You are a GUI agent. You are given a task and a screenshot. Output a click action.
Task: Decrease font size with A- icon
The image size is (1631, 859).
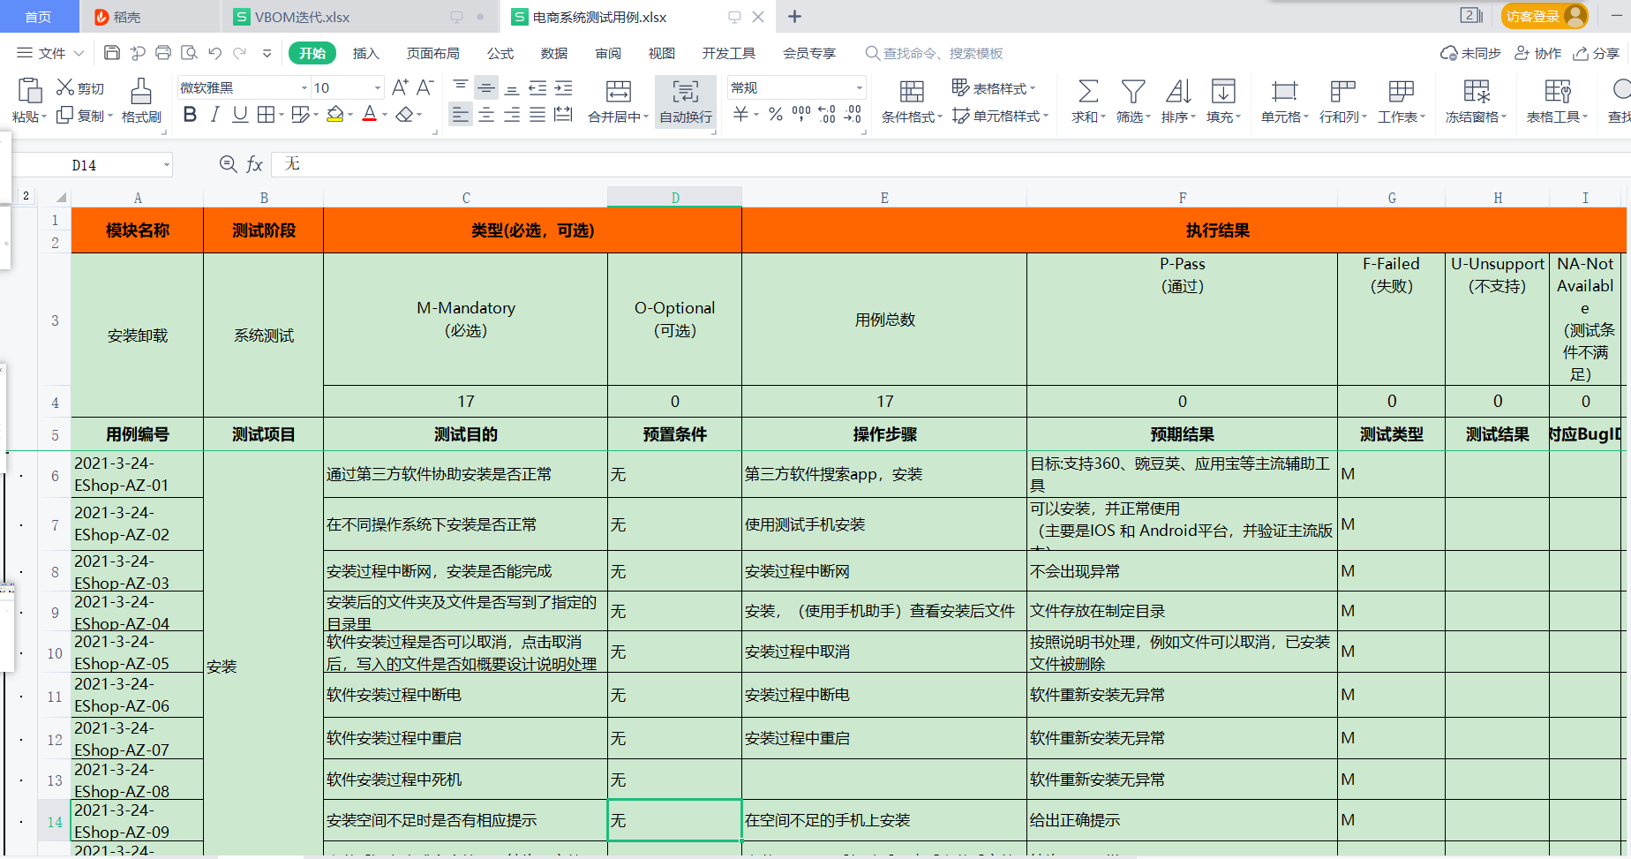click(x=425, y=87)
